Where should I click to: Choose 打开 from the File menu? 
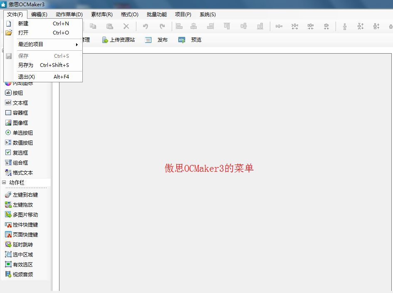43,32
